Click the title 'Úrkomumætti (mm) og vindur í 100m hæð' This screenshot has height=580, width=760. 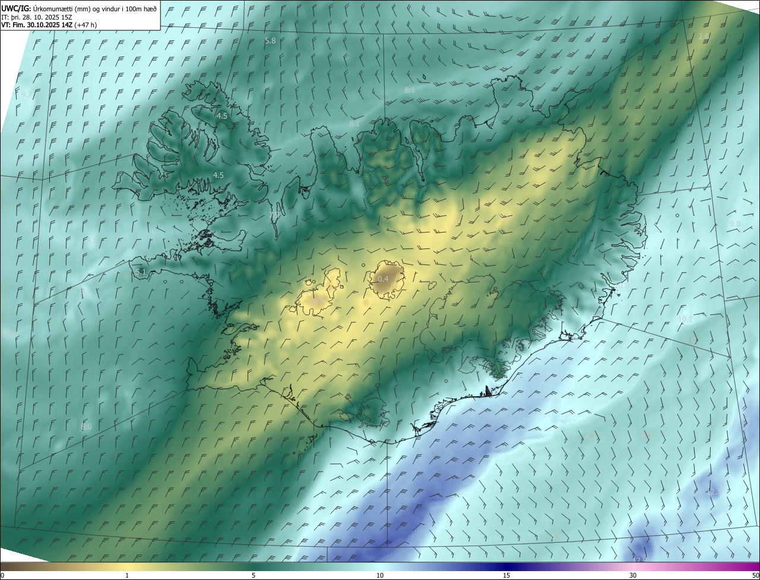[95, 8]
